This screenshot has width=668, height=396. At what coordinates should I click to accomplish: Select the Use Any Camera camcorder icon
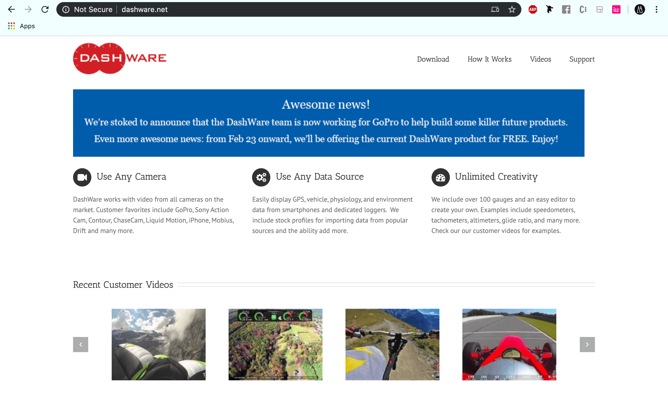point(82,177)
